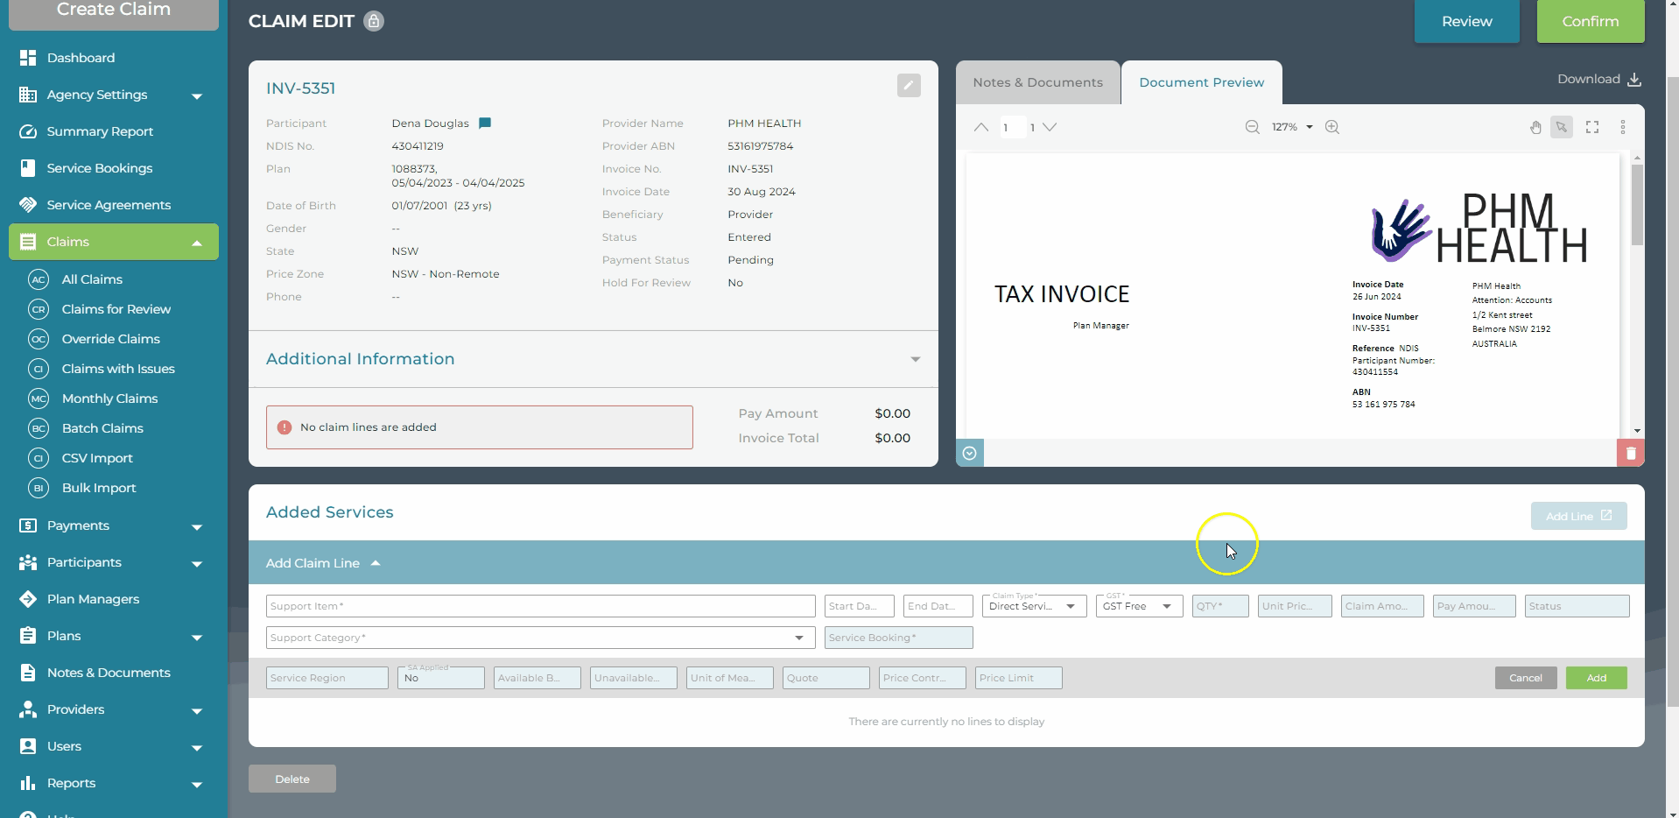Click the pencil edit icon on INV-5351
The height and width of the screenshot is (818, 1679).
click(x=908, y=86)
